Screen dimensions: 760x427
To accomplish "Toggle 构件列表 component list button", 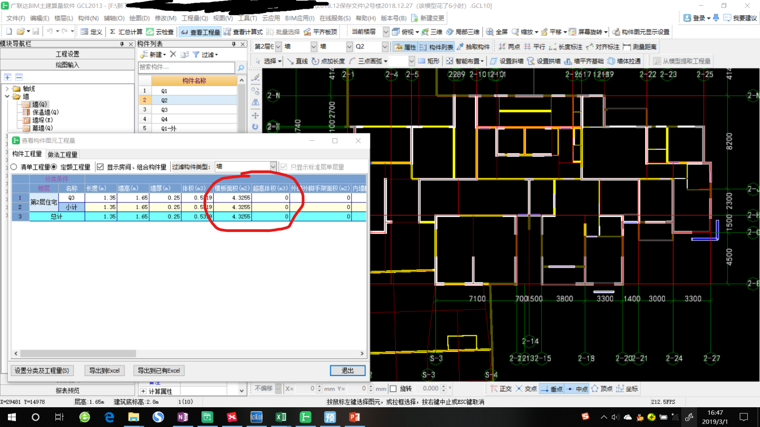I will coord(436,47).
